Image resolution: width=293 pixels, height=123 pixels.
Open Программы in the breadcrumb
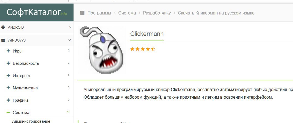[x=99, y=13]
